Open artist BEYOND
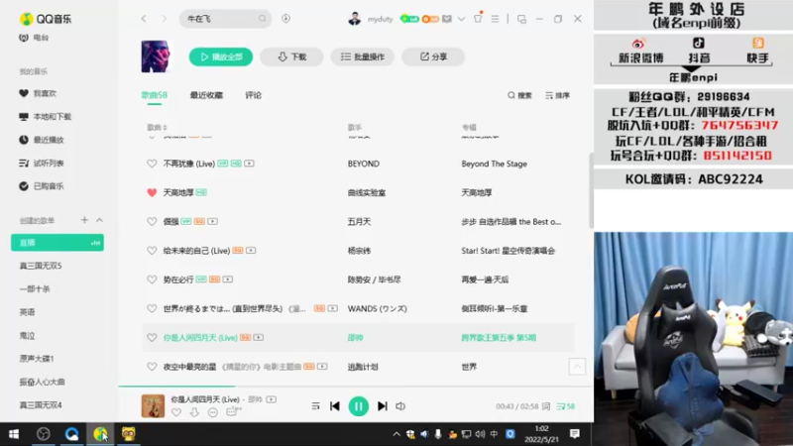This screenshot has width=793, height=446. tap(363, 164)
